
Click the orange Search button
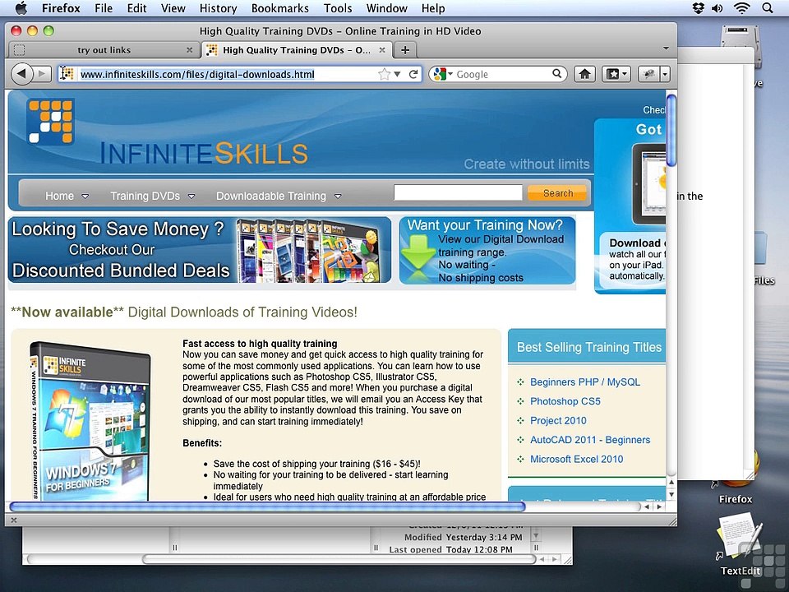pyautogui.click(x=557, y=192)
